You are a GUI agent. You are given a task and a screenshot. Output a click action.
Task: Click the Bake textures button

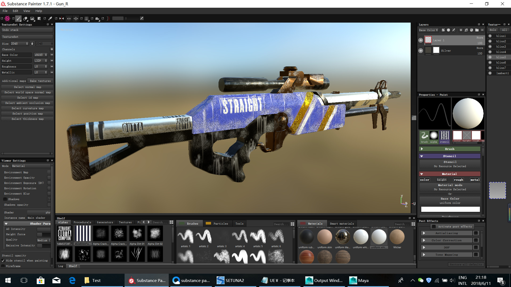click(x=40, y=81)
